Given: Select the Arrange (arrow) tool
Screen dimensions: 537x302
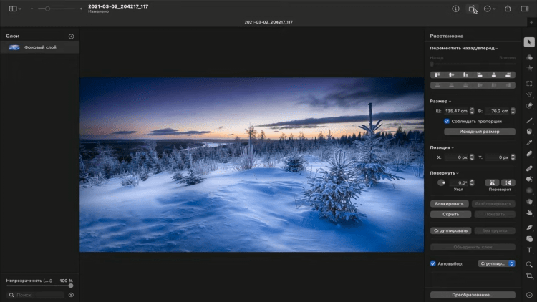Looking at the screenshot, I should (529, 43).
